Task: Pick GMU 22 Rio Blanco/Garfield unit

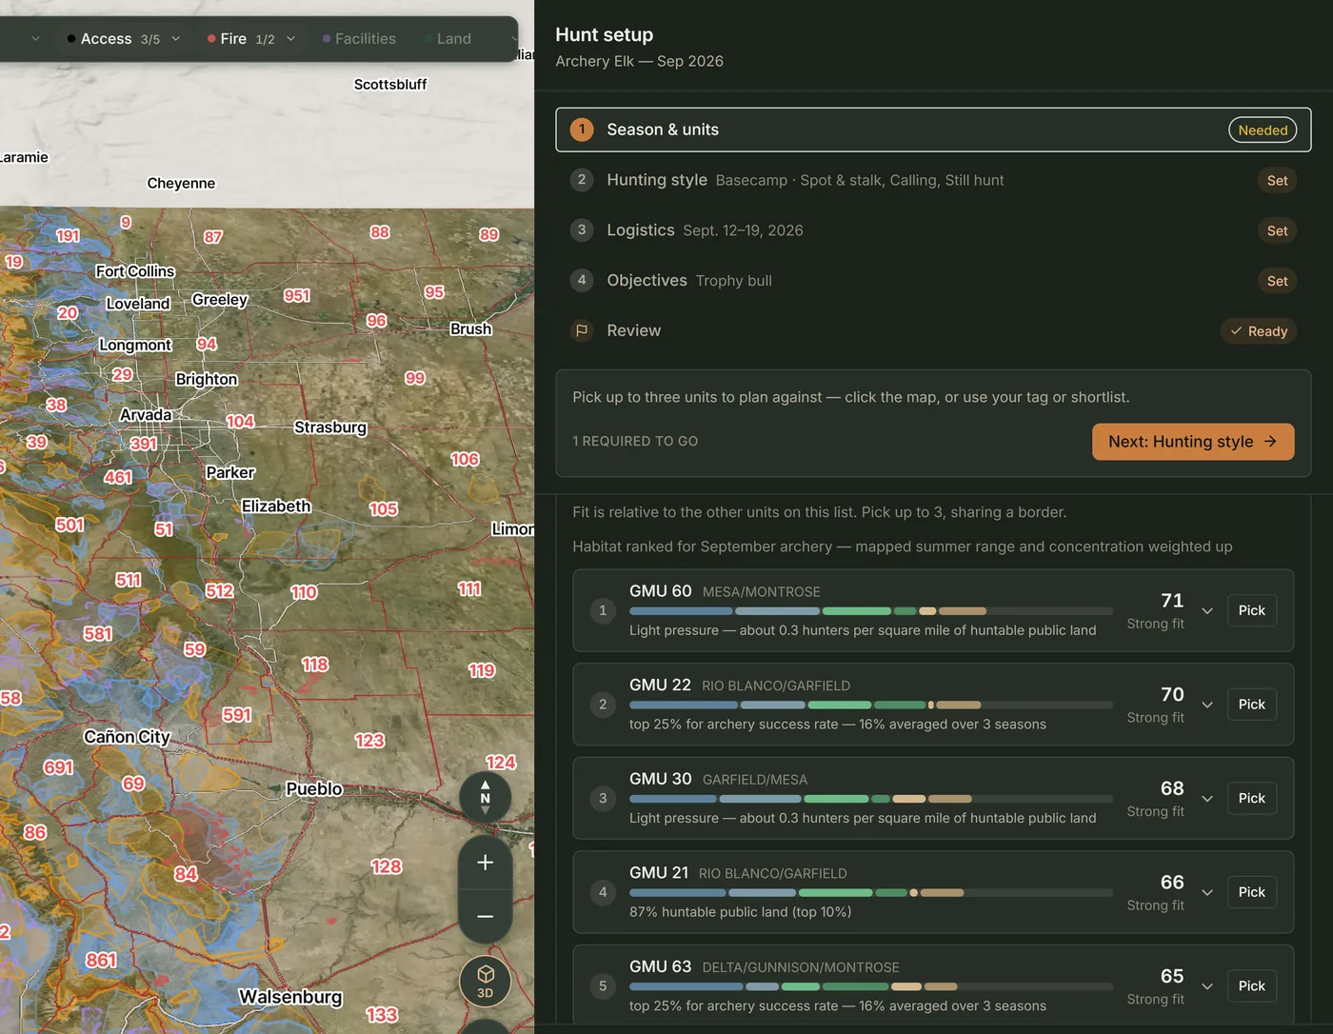Action: (x=1251, y=705)
